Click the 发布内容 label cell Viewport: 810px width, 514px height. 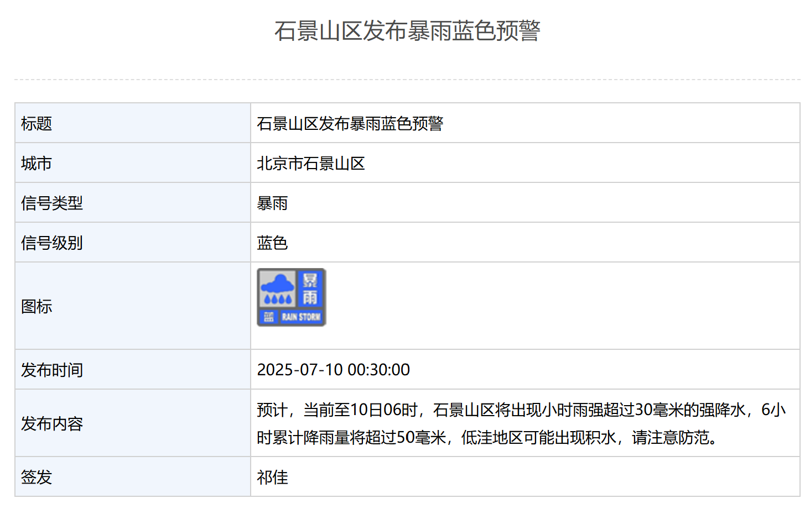pyautogui.click(x=133, y=423)
